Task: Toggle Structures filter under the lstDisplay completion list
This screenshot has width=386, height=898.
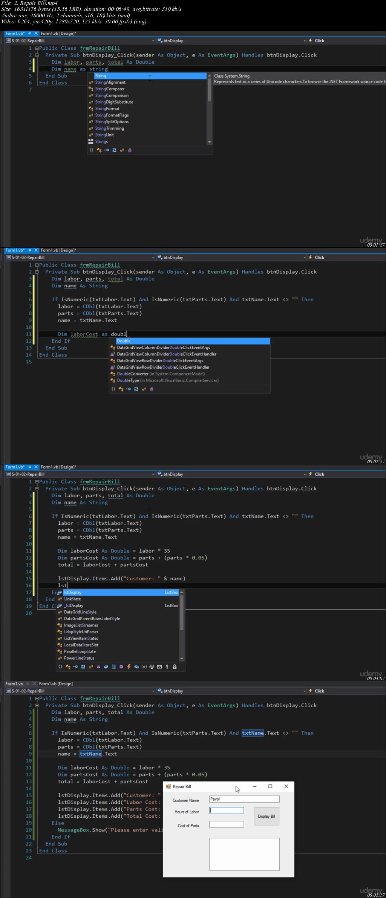Action: [x=83, y=667]
